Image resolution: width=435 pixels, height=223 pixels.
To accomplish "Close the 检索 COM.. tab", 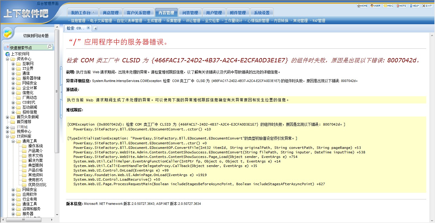I will [x=88, y=28].
